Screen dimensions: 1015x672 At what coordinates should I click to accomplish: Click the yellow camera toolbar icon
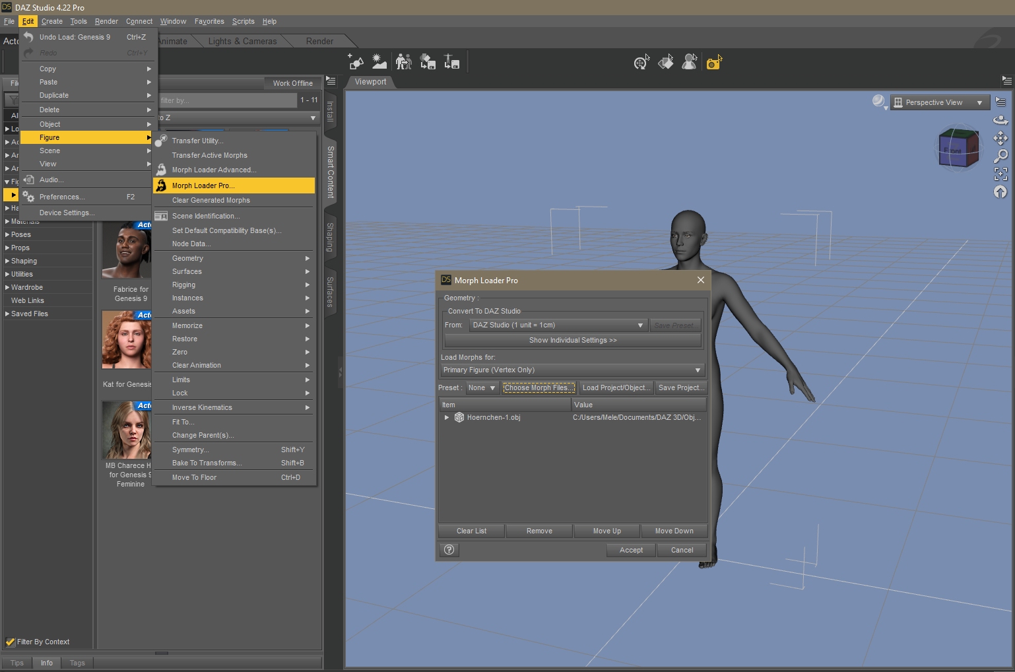coord(714,63)
